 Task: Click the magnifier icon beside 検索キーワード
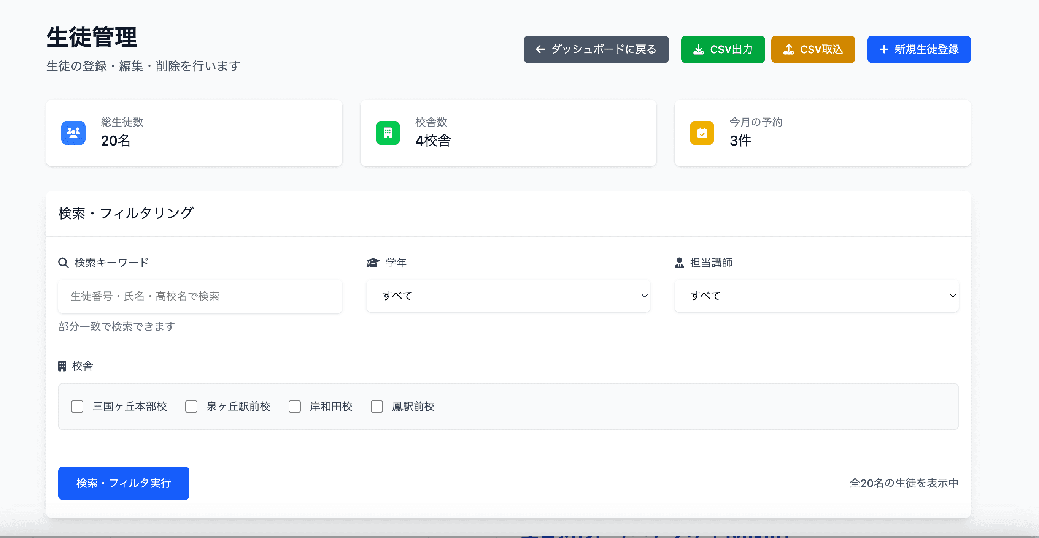pos(64,263)
